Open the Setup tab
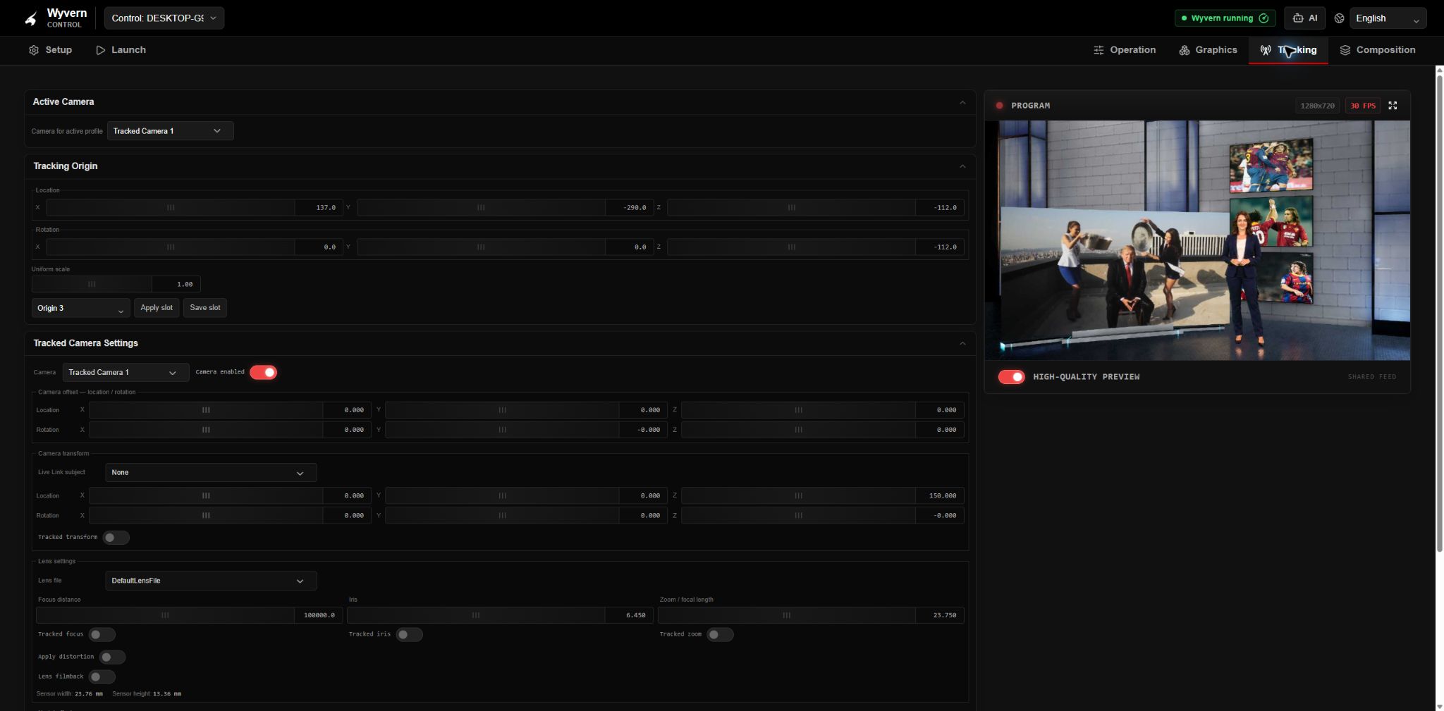The width and height of the screenshot is (1444, 711). tap(50, 50)
